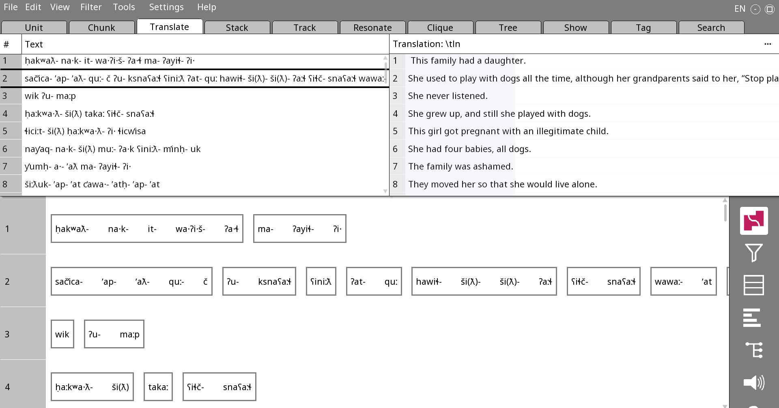Click line number 2 in the chunk panel
This screenshot has width=779, height=408.
[7, 281]
